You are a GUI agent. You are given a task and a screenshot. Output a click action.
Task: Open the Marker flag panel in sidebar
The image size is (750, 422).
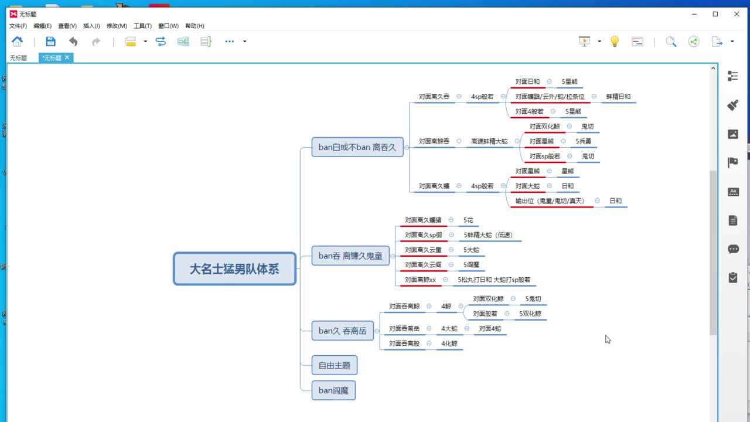733,162
